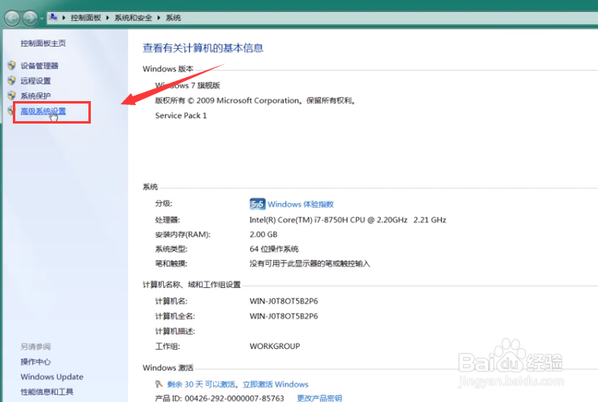Click computer name WIN-J0T8OT5B2P6 in 计算机名 row
This screenshot has height=402, width=598.
284,301
